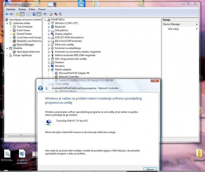Collapse the PAMETNICA root node

[45, 20]
